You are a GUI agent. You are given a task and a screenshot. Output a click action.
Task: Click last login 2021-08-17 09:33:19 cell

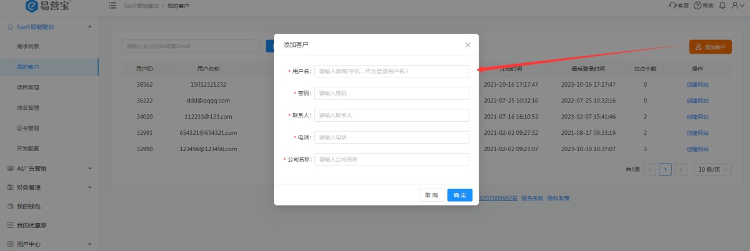588,133
